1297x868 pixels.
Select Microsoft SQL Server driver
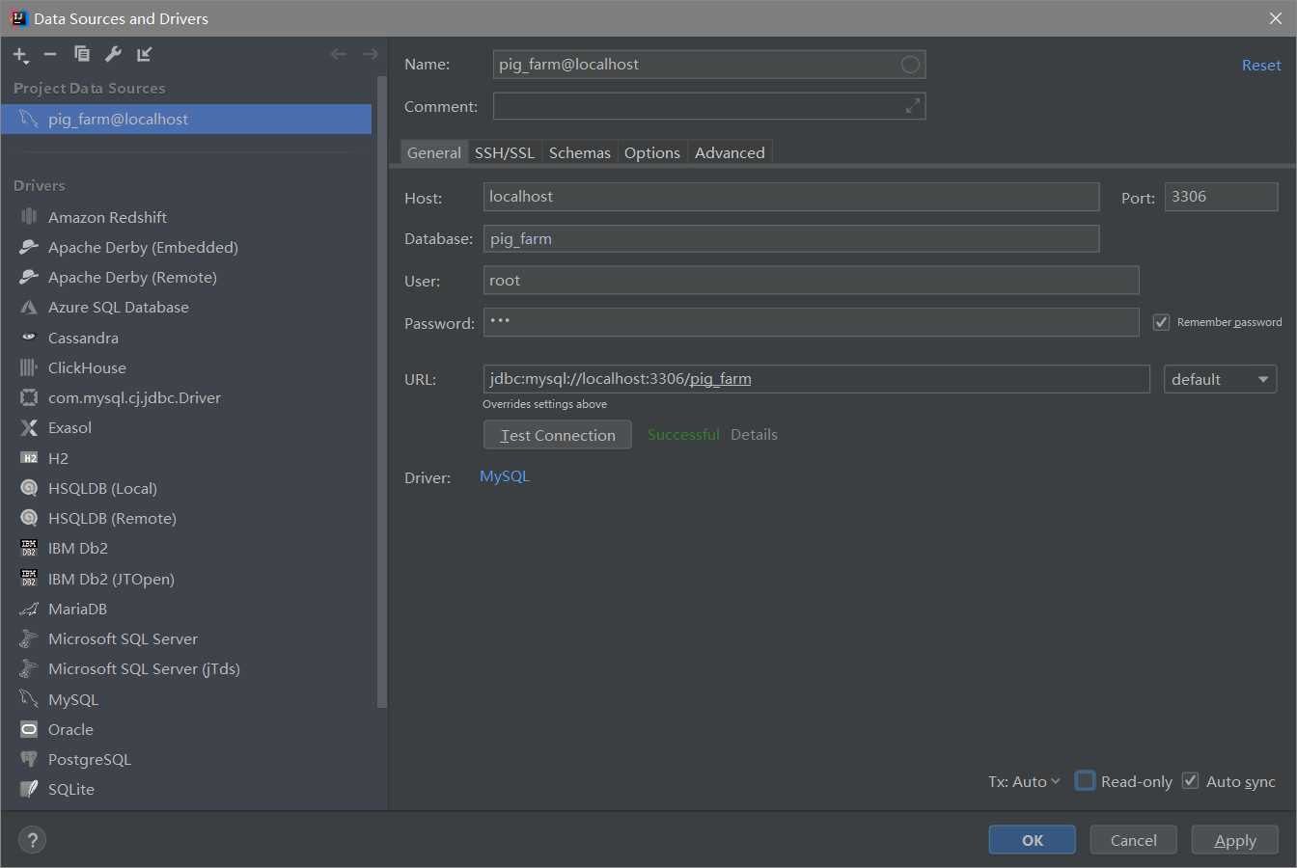click(186, 638)
